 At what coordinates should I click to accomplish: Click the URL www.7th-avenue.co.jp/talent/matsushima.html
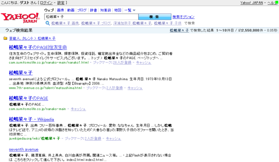45,88
